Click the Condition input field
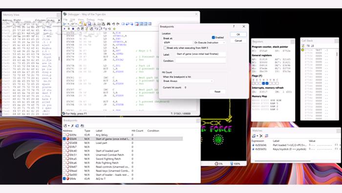The width and height of the screenshot is (342, 193). [201, 61]
